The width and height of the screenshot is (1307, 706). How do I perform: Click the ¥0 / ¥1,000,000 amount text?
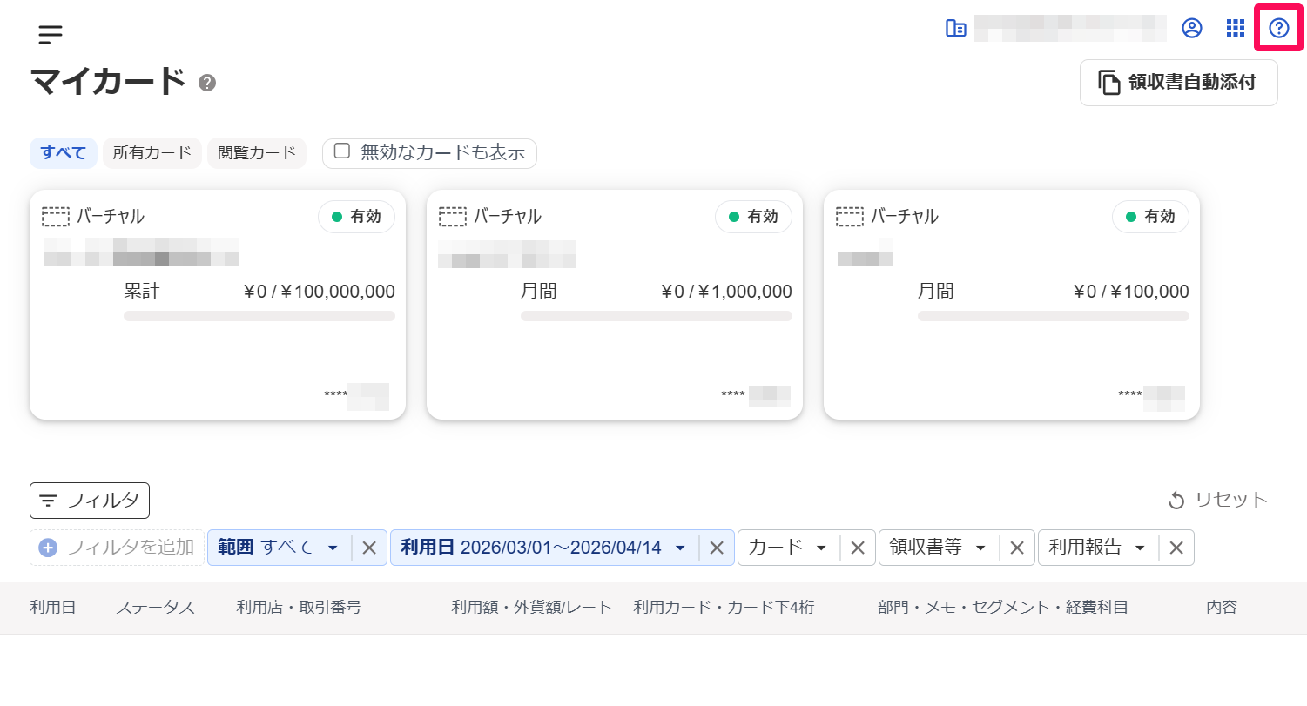(726, 292)
